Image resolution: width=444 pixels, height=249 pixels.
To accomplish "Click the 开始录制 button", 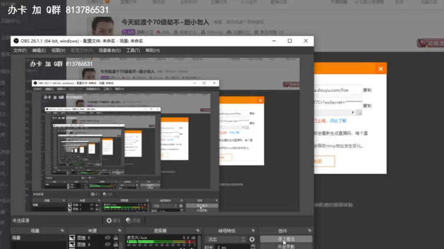I will click(286, 246).
